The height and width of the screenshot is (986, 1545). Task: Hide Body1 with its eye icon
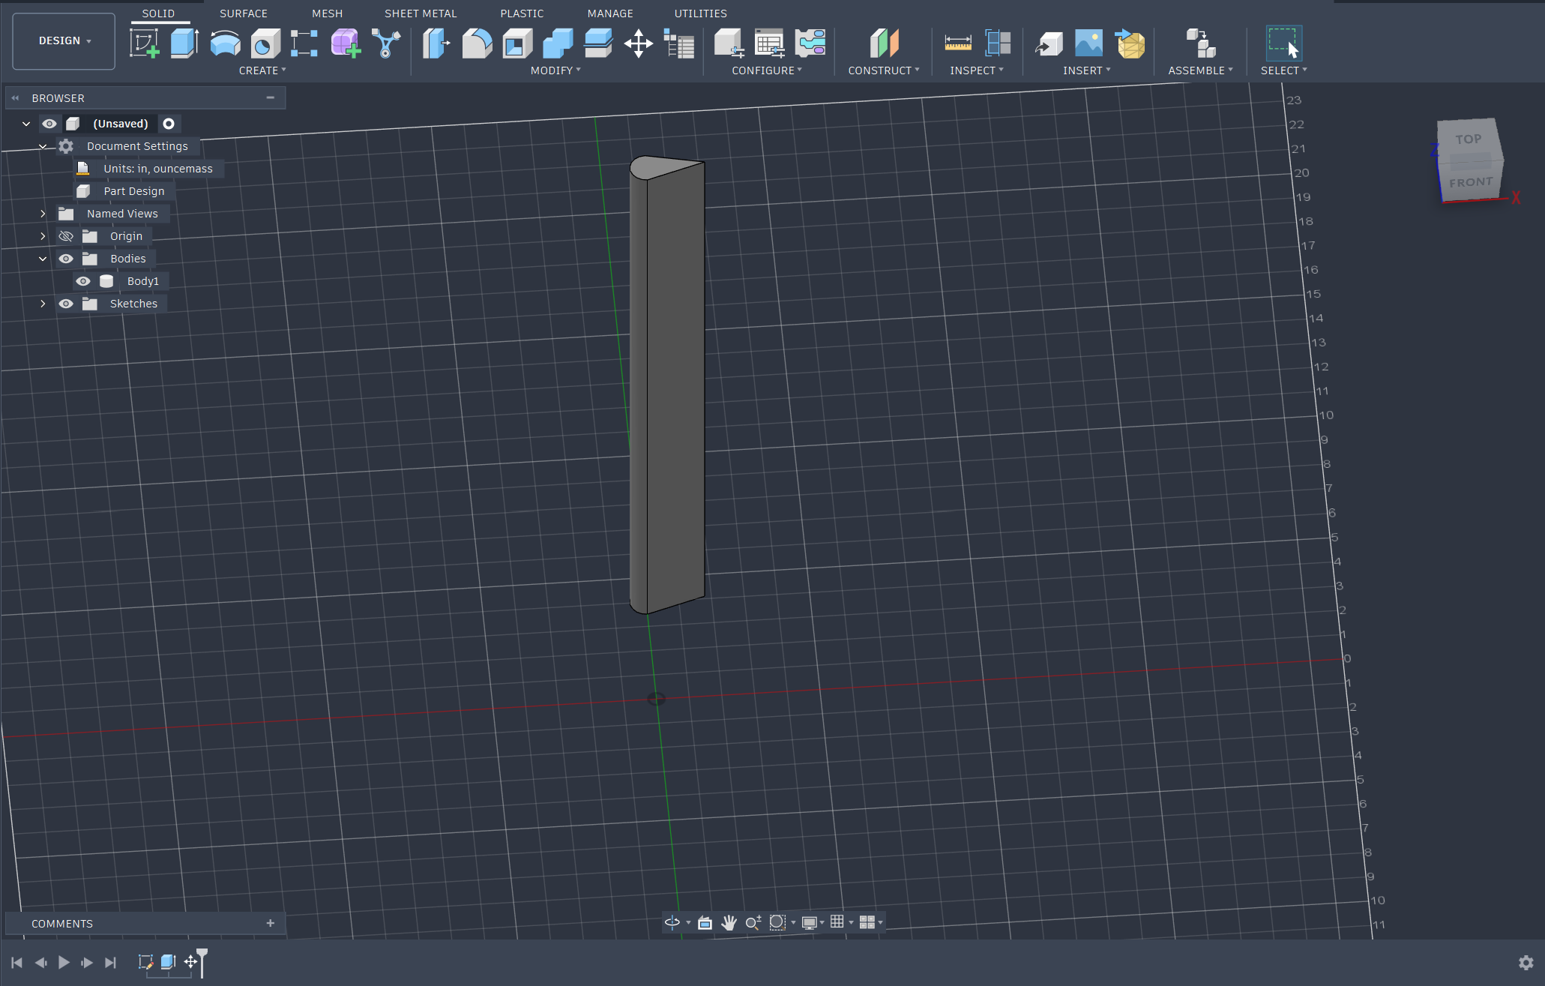click(83, 281)
